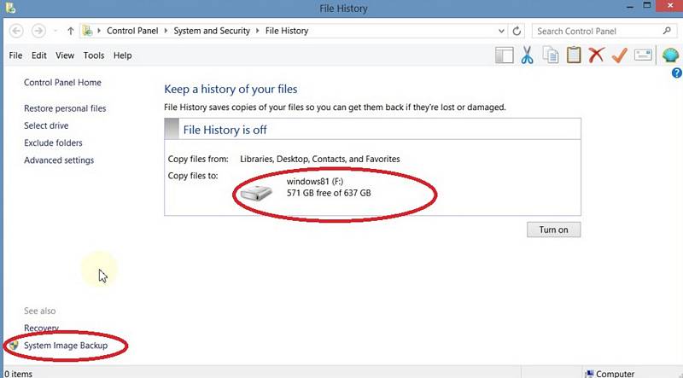Click the Cut scissors toolbar icon
The width and height of the screenshot is (683, 378).
527,55
